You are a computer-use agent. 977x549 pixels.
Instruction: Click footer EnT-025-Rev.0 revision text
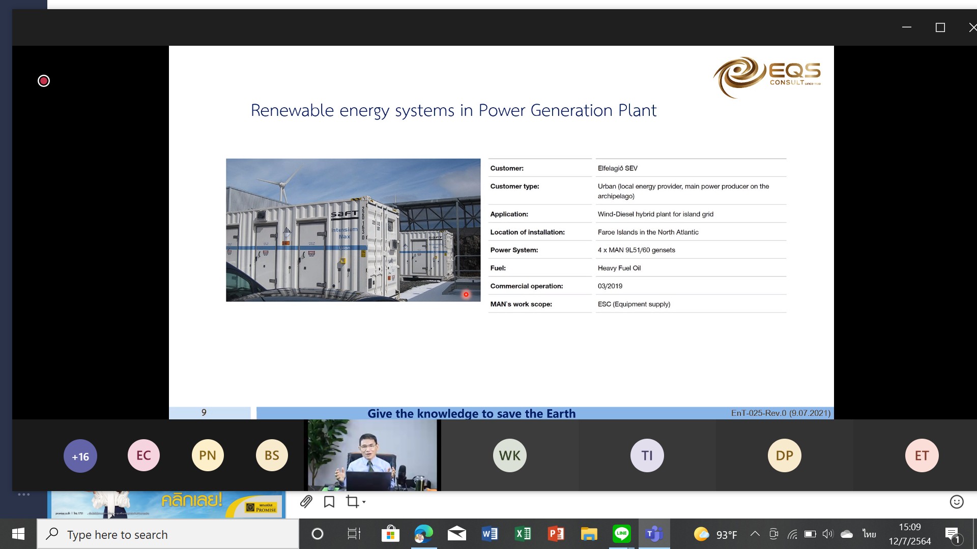point(781,413)
